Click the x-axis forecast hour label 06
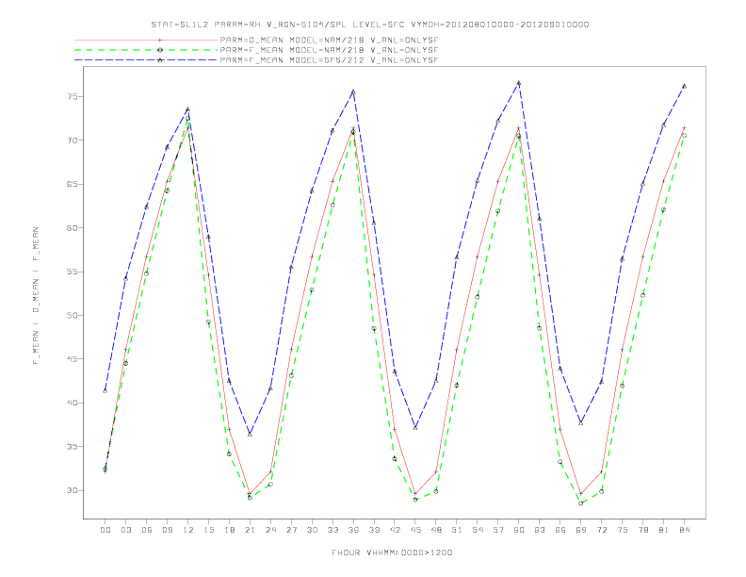 click(147, 530)
